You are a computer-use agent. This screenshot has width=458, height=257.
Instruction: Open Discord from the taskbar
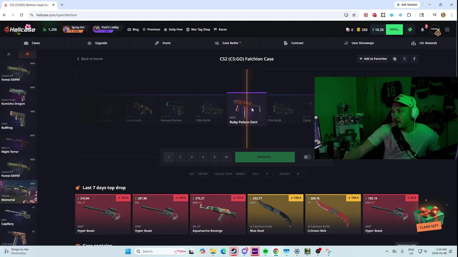pos(244,251)
